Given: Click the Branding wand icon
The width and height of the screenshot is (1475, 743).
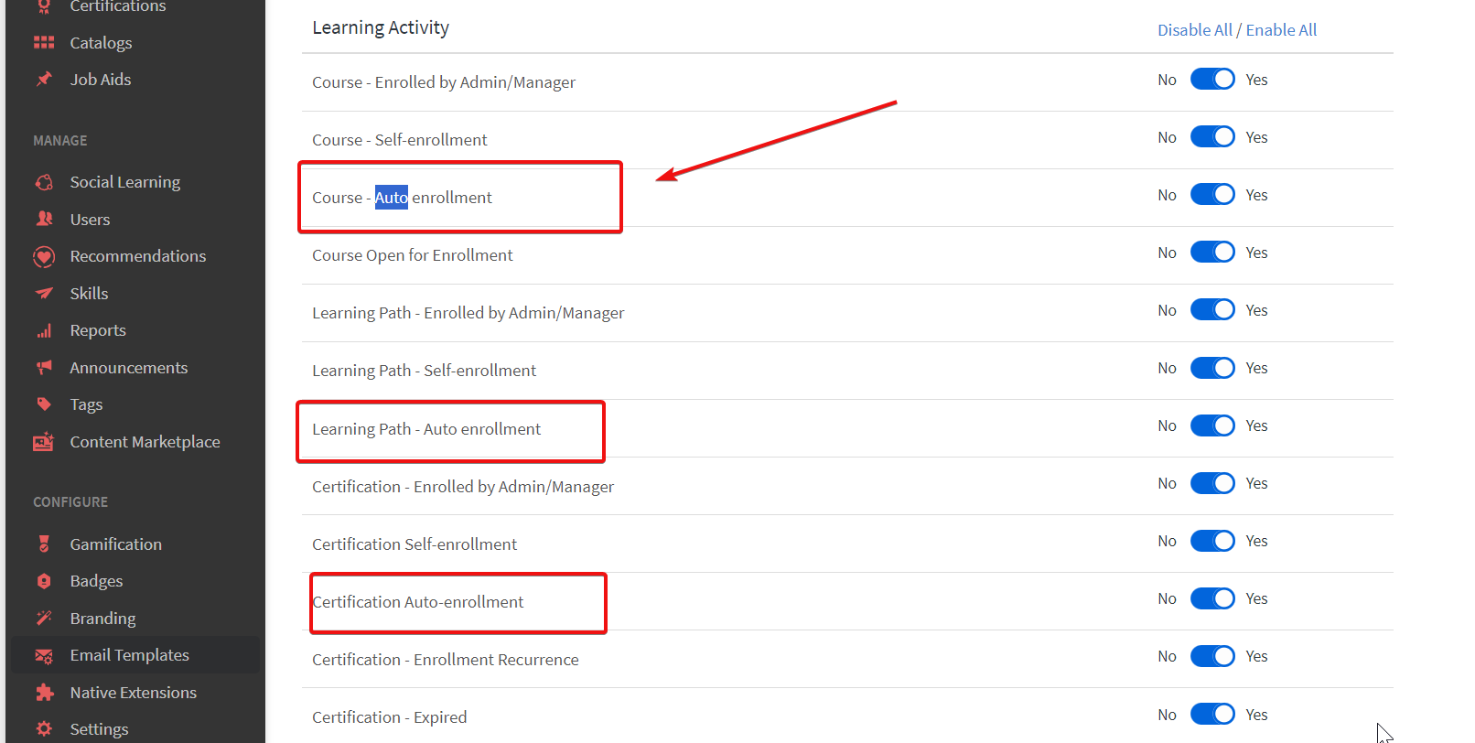Looking at the screenshot, I should pyautogui.click(x=44, y=619).
